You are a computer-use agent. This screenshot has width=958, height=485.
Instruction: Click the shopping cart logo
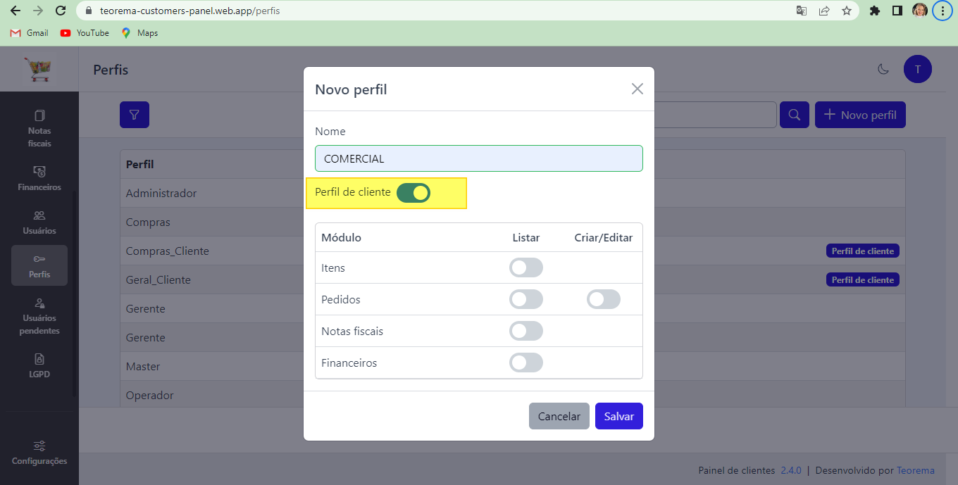[x=39, y=70]
